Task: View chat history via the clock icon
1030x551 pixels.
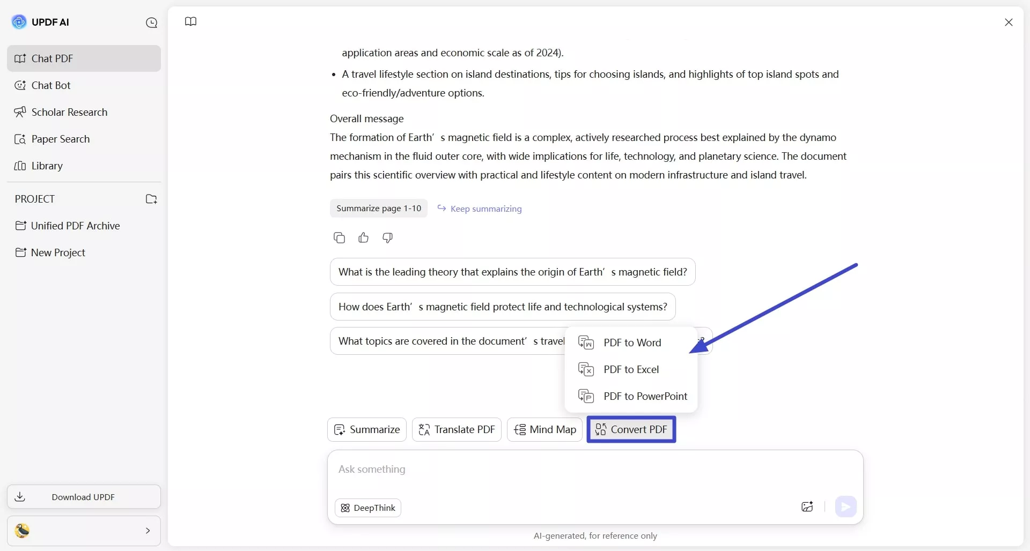Action: (x=152, y=23)
